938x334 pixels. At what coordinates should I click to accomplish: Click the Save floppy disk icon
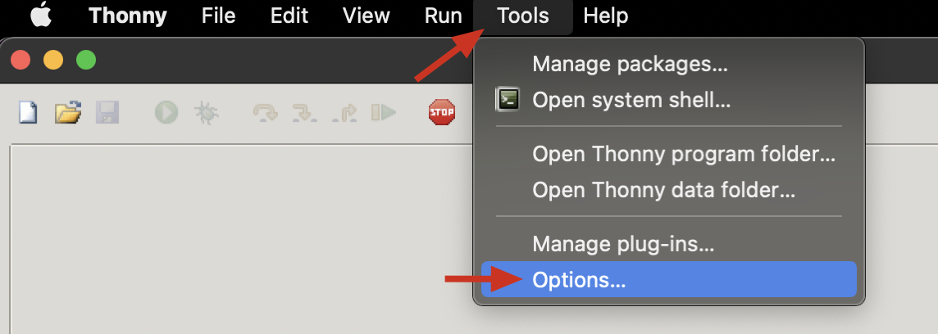(x=107, y=112)
